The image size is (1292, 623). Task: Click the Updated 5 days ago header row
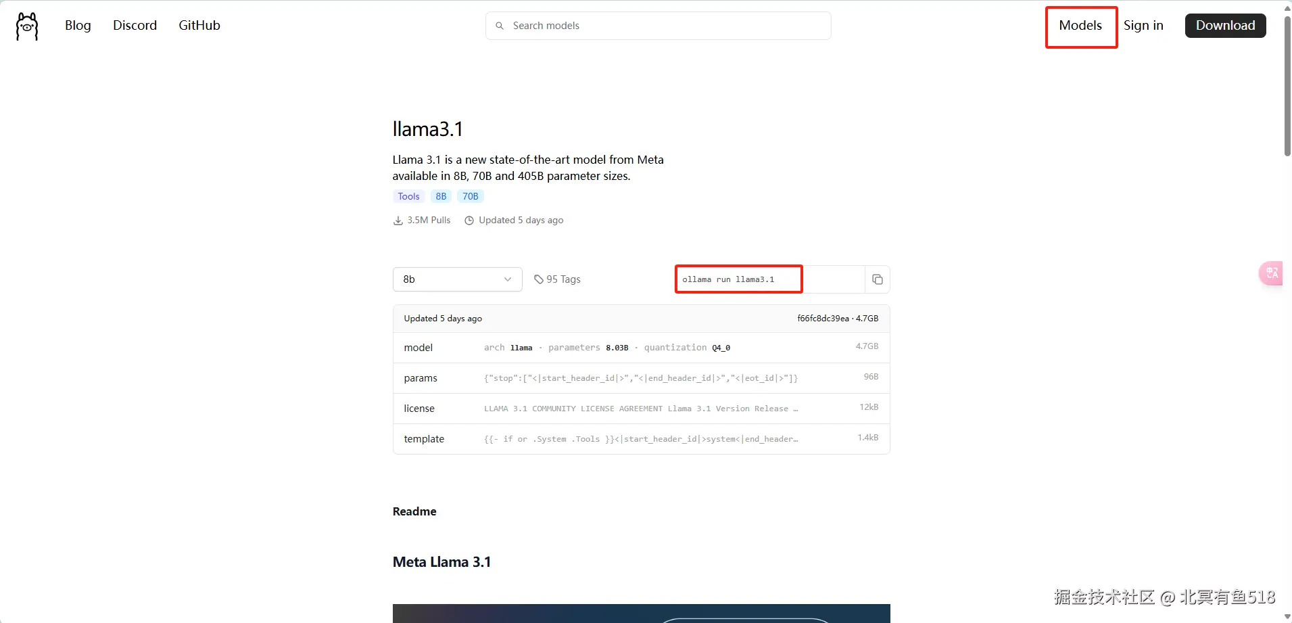641,319
